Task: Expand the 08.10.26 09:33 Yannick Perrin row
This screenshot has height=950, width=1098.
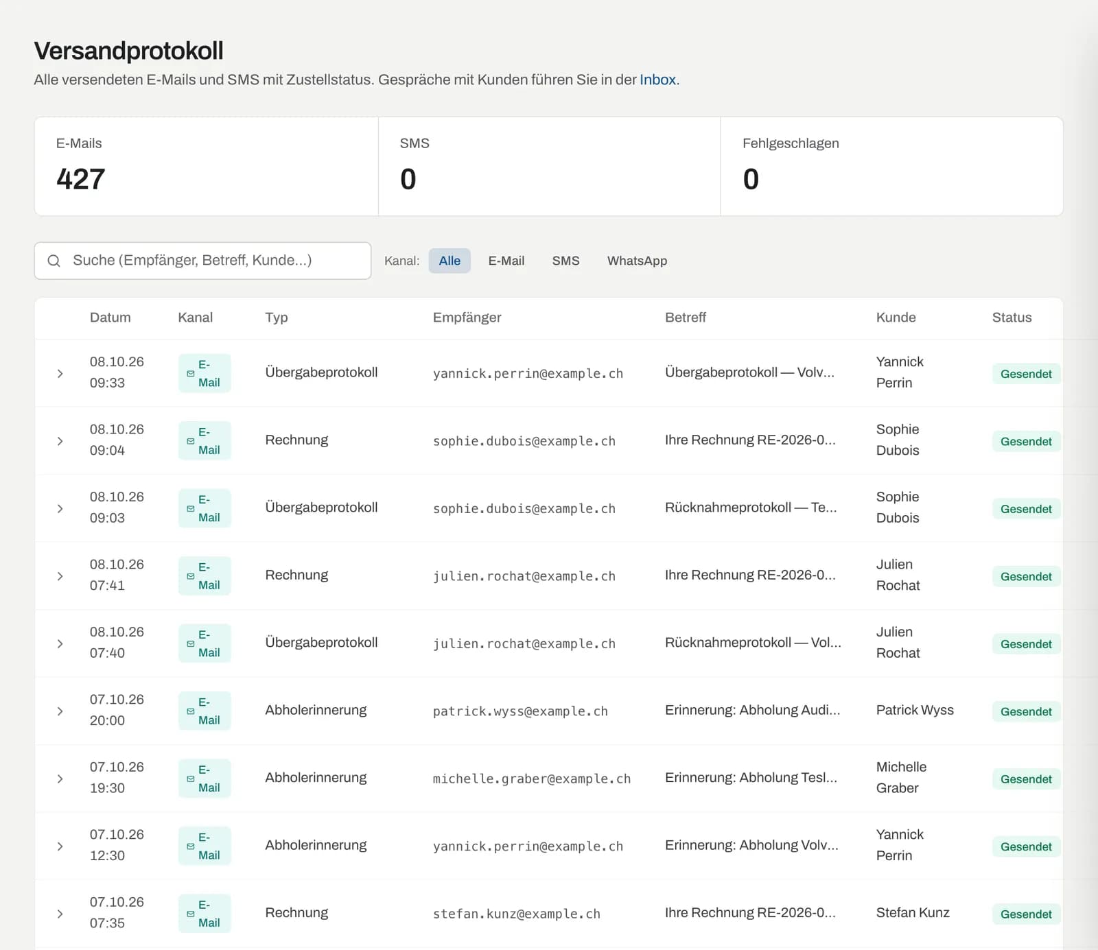Action: [60, 374]
